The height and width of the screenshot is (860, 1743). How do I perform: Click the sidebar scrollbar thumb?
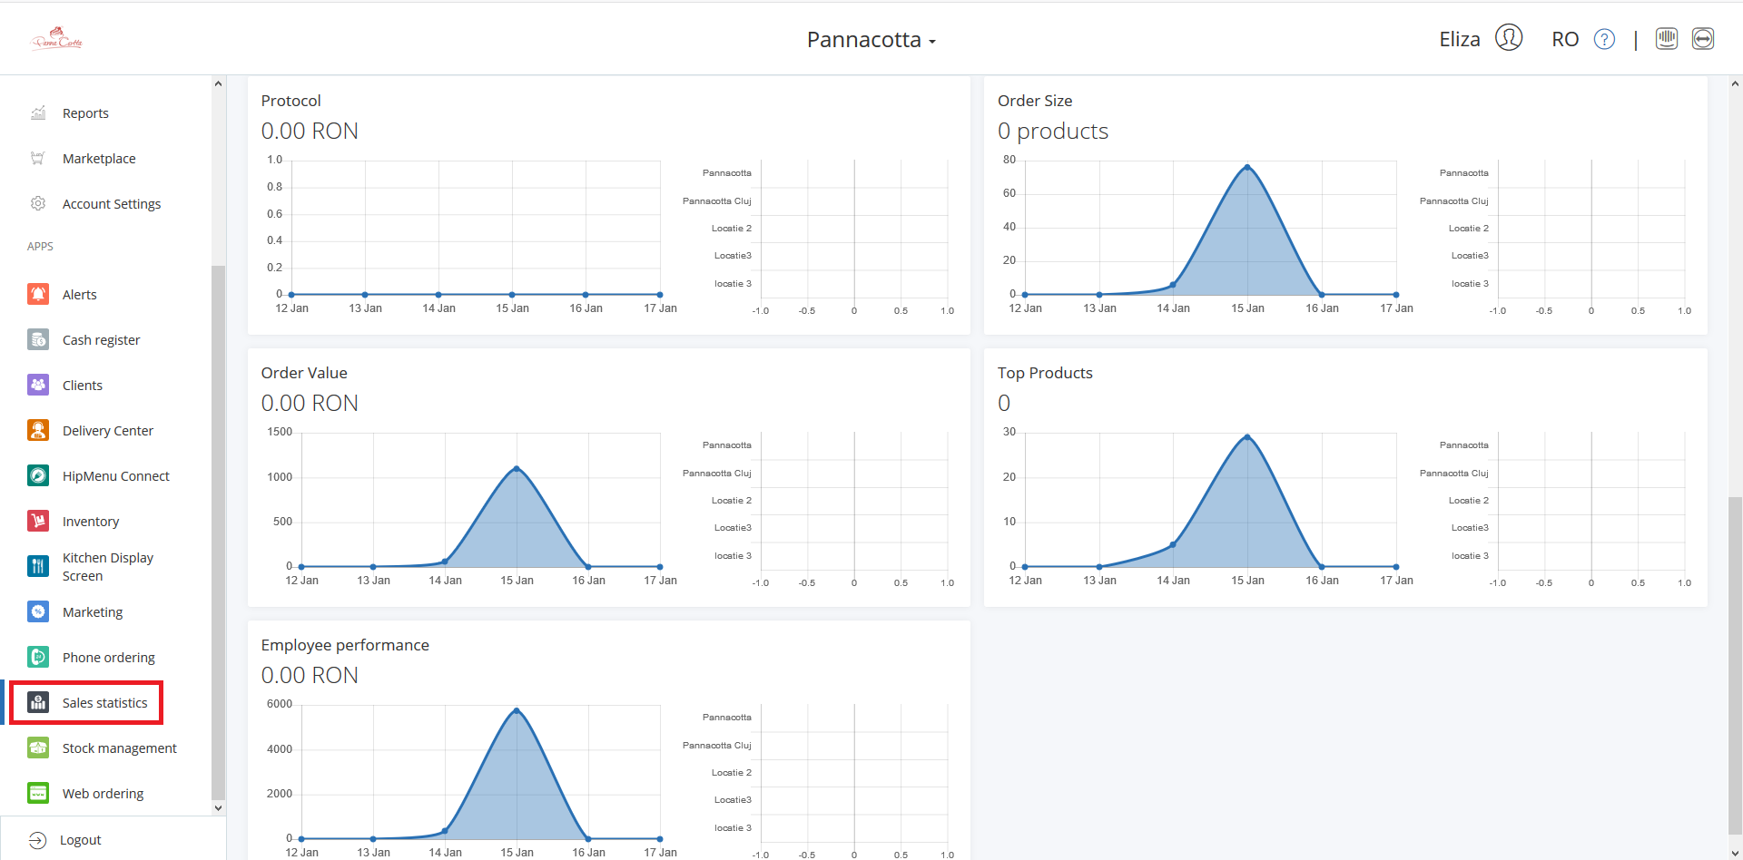[x=218, y=533]
